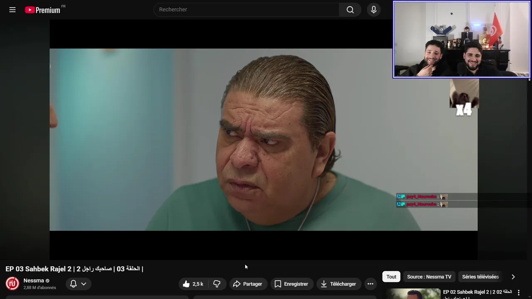Click the verified badge next to Nessma
This screenshot has width=532, height=299.
pyautogui.click(x=47, y=281)
